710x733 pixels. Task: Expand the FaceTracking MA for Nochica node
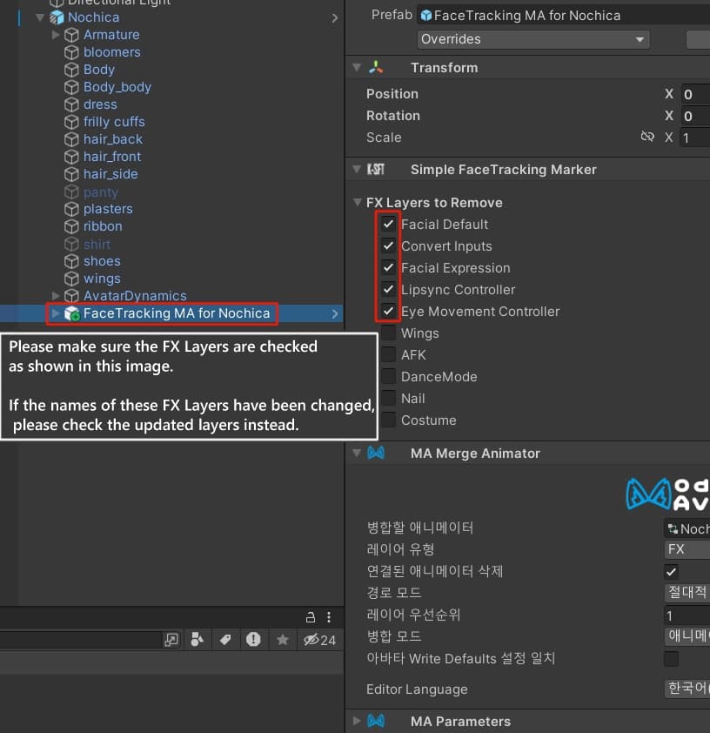(x=56, y=313)
